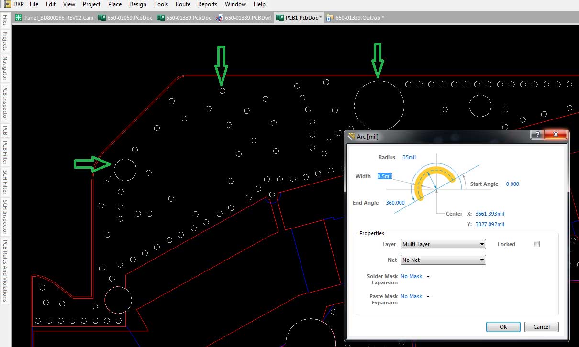Open the Route menu
The height and width of the screenshot is (347, 579).
[x=183, y=4]
